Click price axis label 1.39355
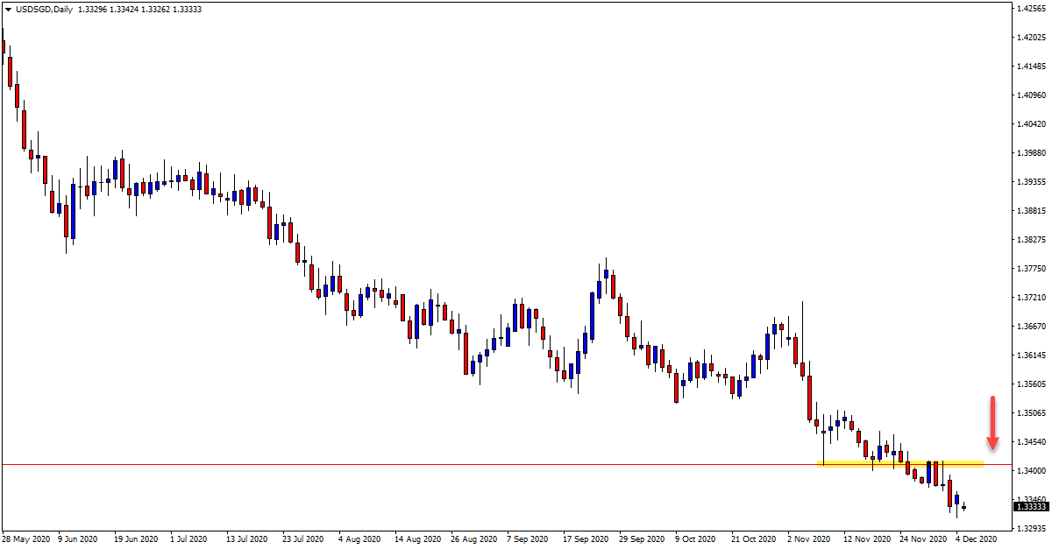This screenshot has height=549, width=1052. [1032, 182]
